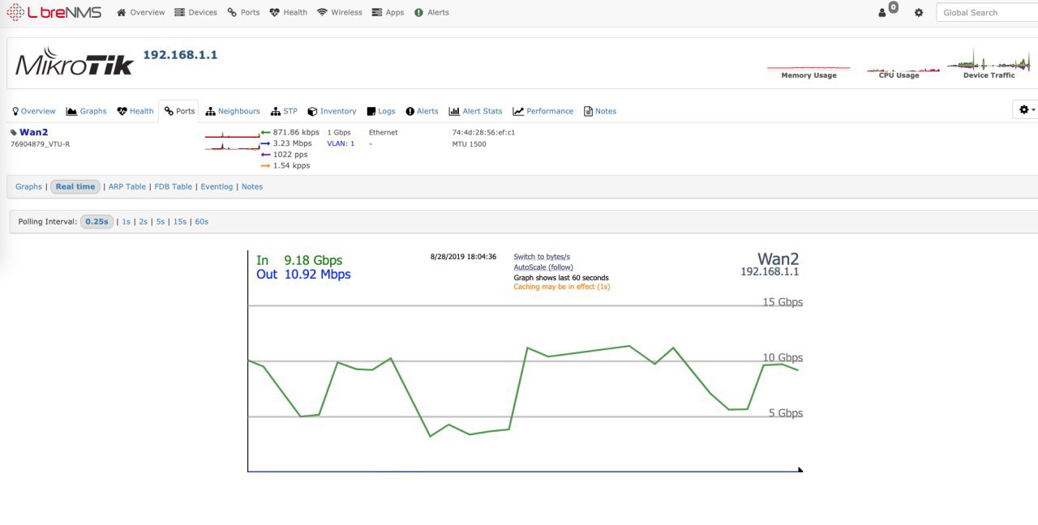Click the 871.86 kbps inbound rate

(296, 132)
